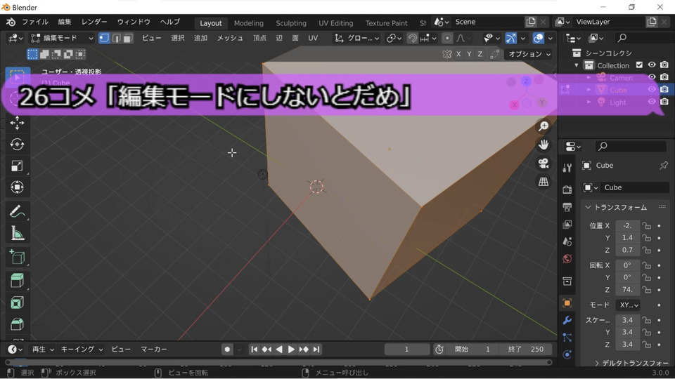Viewport: 675px width, 379px height.
Task: Switch to vertex select mode
Action: coord(104,38)
